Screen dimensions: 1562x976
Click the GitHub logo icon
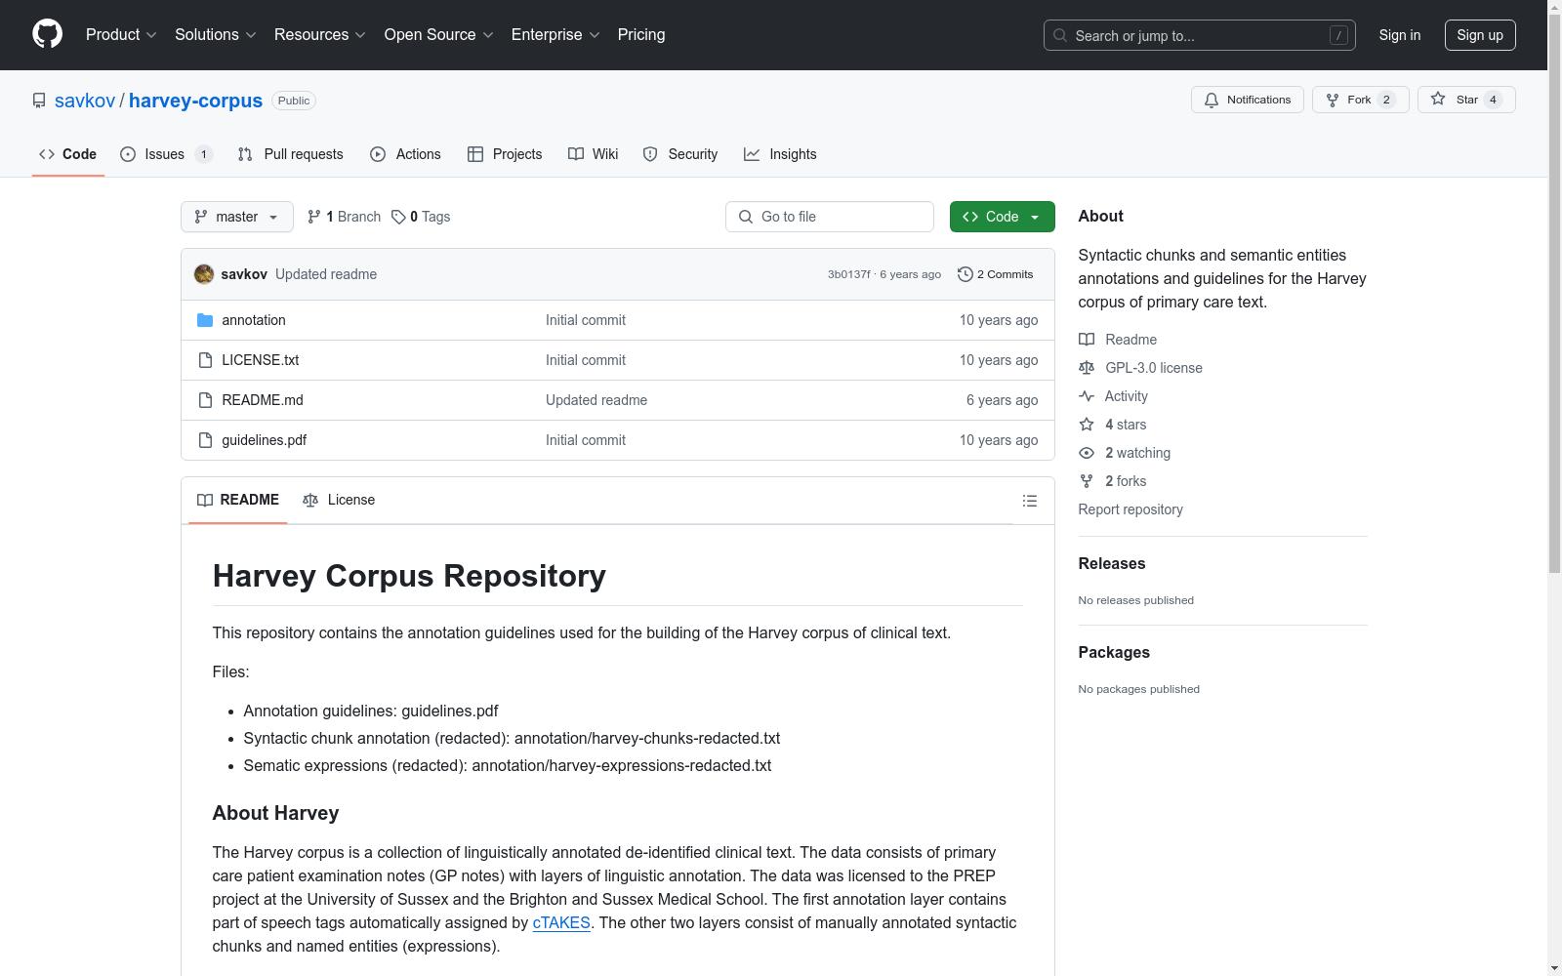[x=47, y=34]
